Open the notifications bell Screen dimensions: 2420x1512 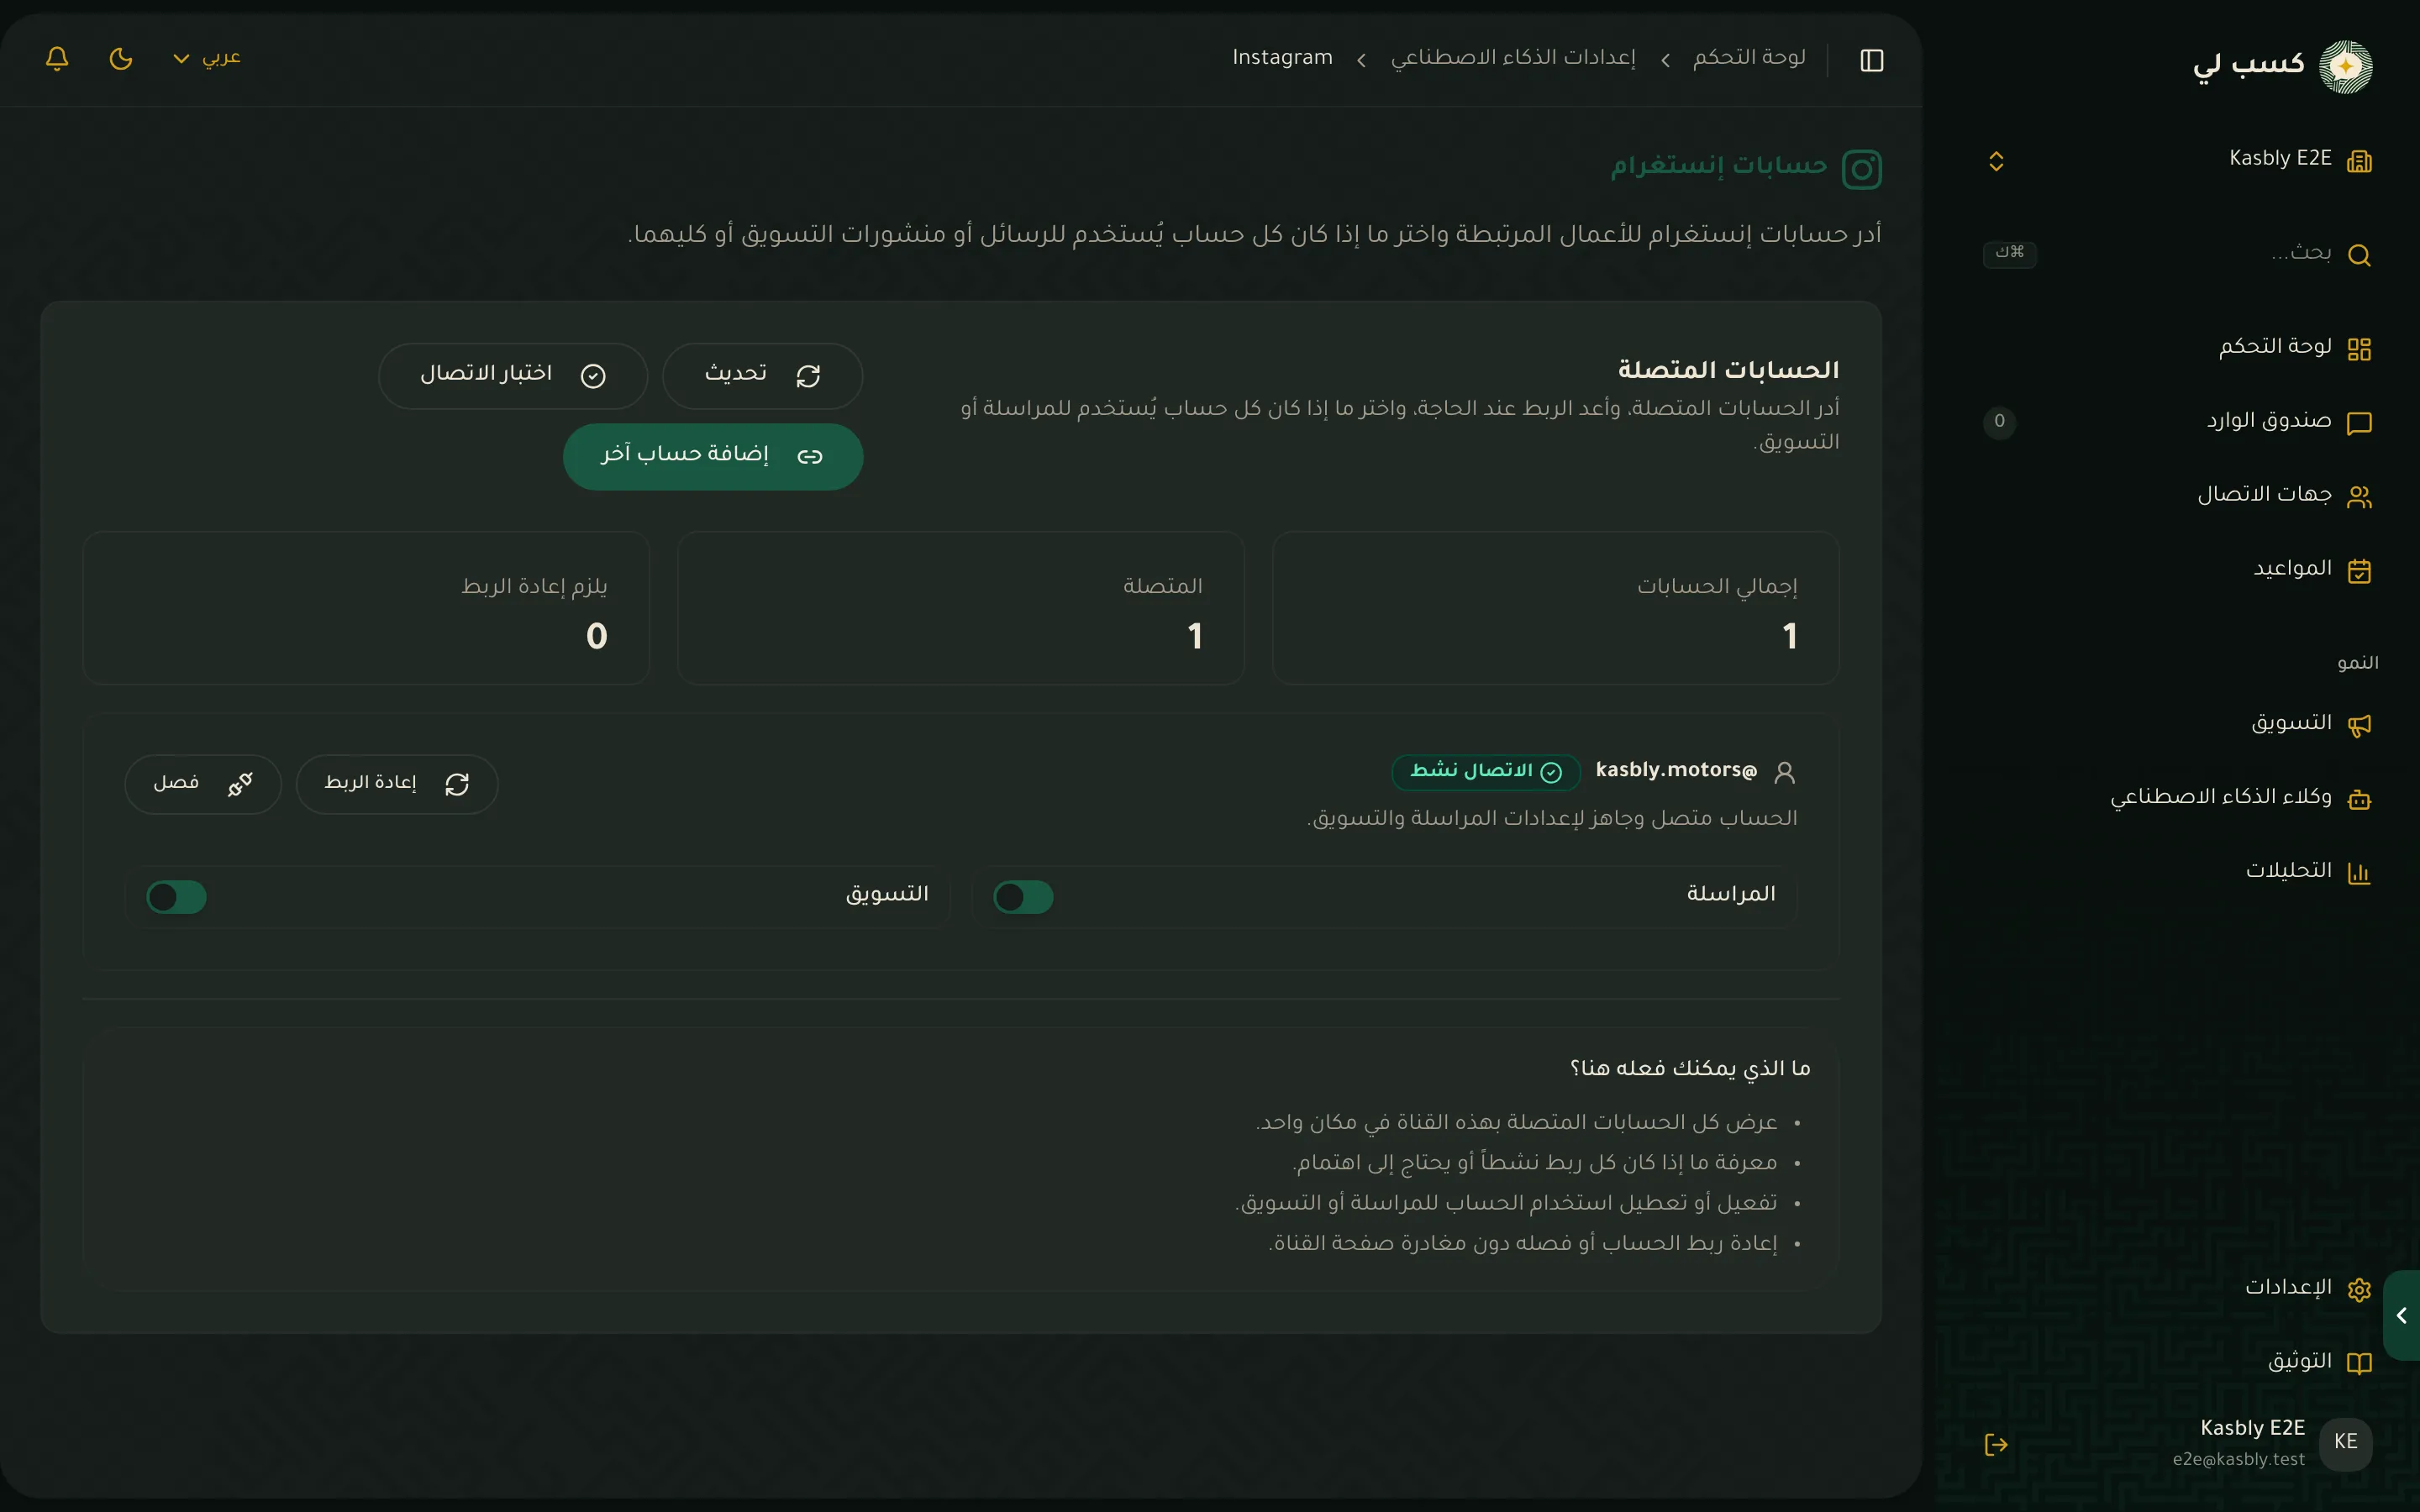(x=57, y=59)
